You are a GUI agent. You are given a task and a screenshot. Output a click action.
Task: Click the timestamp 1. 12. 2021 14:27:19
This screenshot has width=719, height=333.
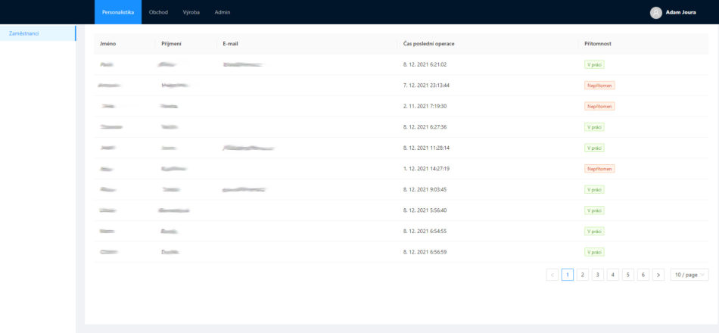(x=426, y=169)
